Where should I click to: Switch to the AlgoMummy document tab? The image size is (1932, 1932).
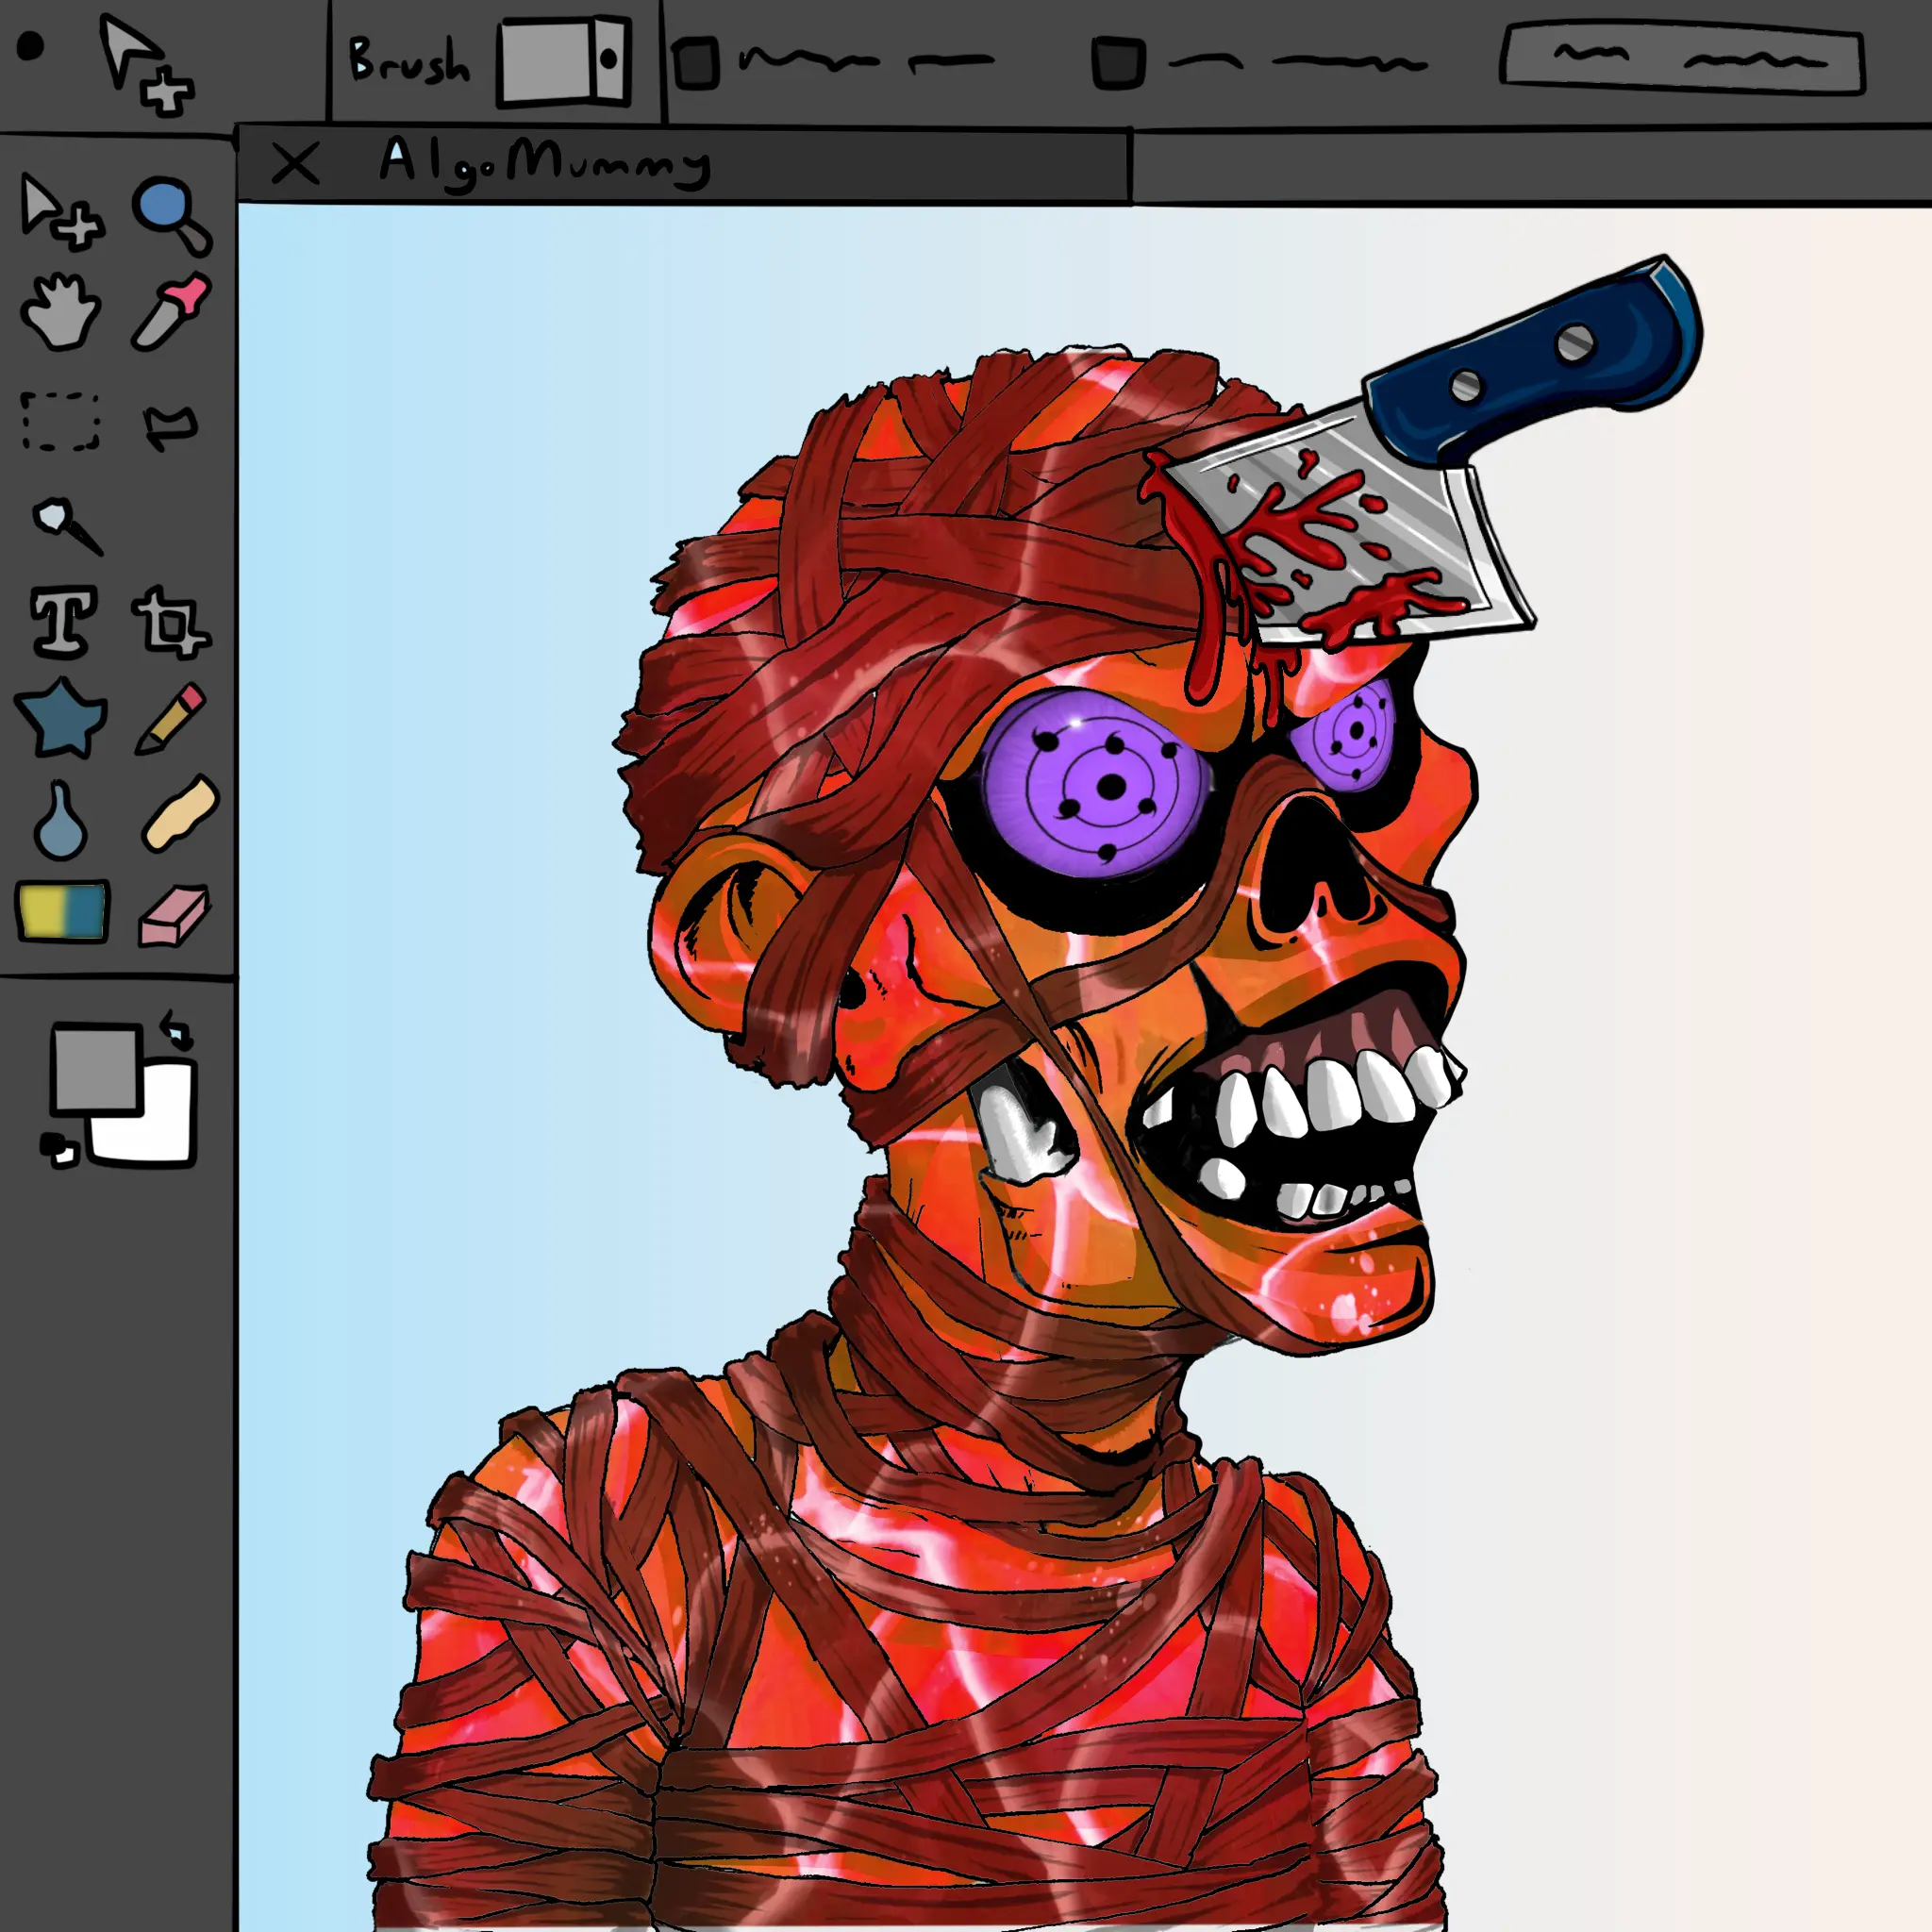click(684, 165)
